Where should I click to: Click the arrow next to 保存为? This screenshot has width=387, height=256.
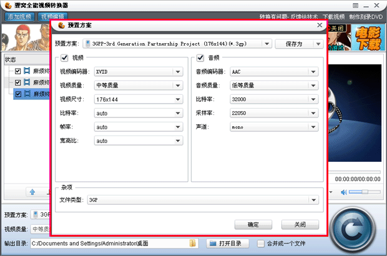(318, 44)
